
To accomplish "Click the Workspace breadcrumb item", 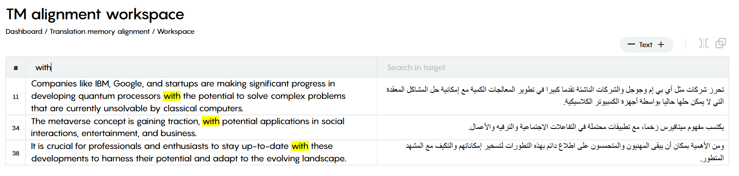I will (176, 32).
